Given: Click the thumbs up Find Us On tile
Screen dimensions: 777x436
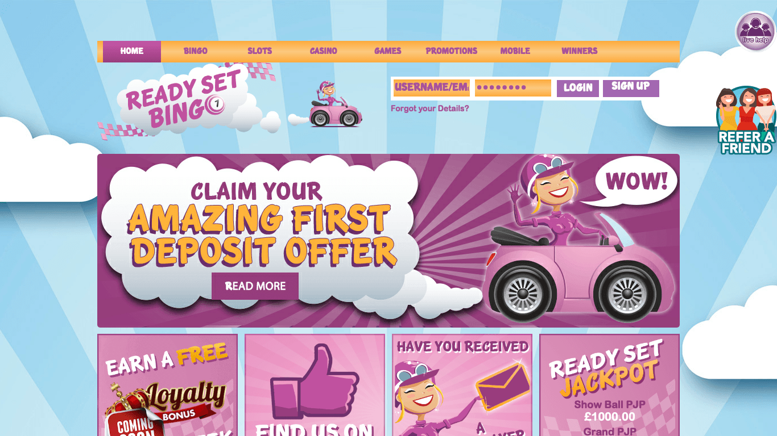Looking at the screenshot, I should [315, 385].
